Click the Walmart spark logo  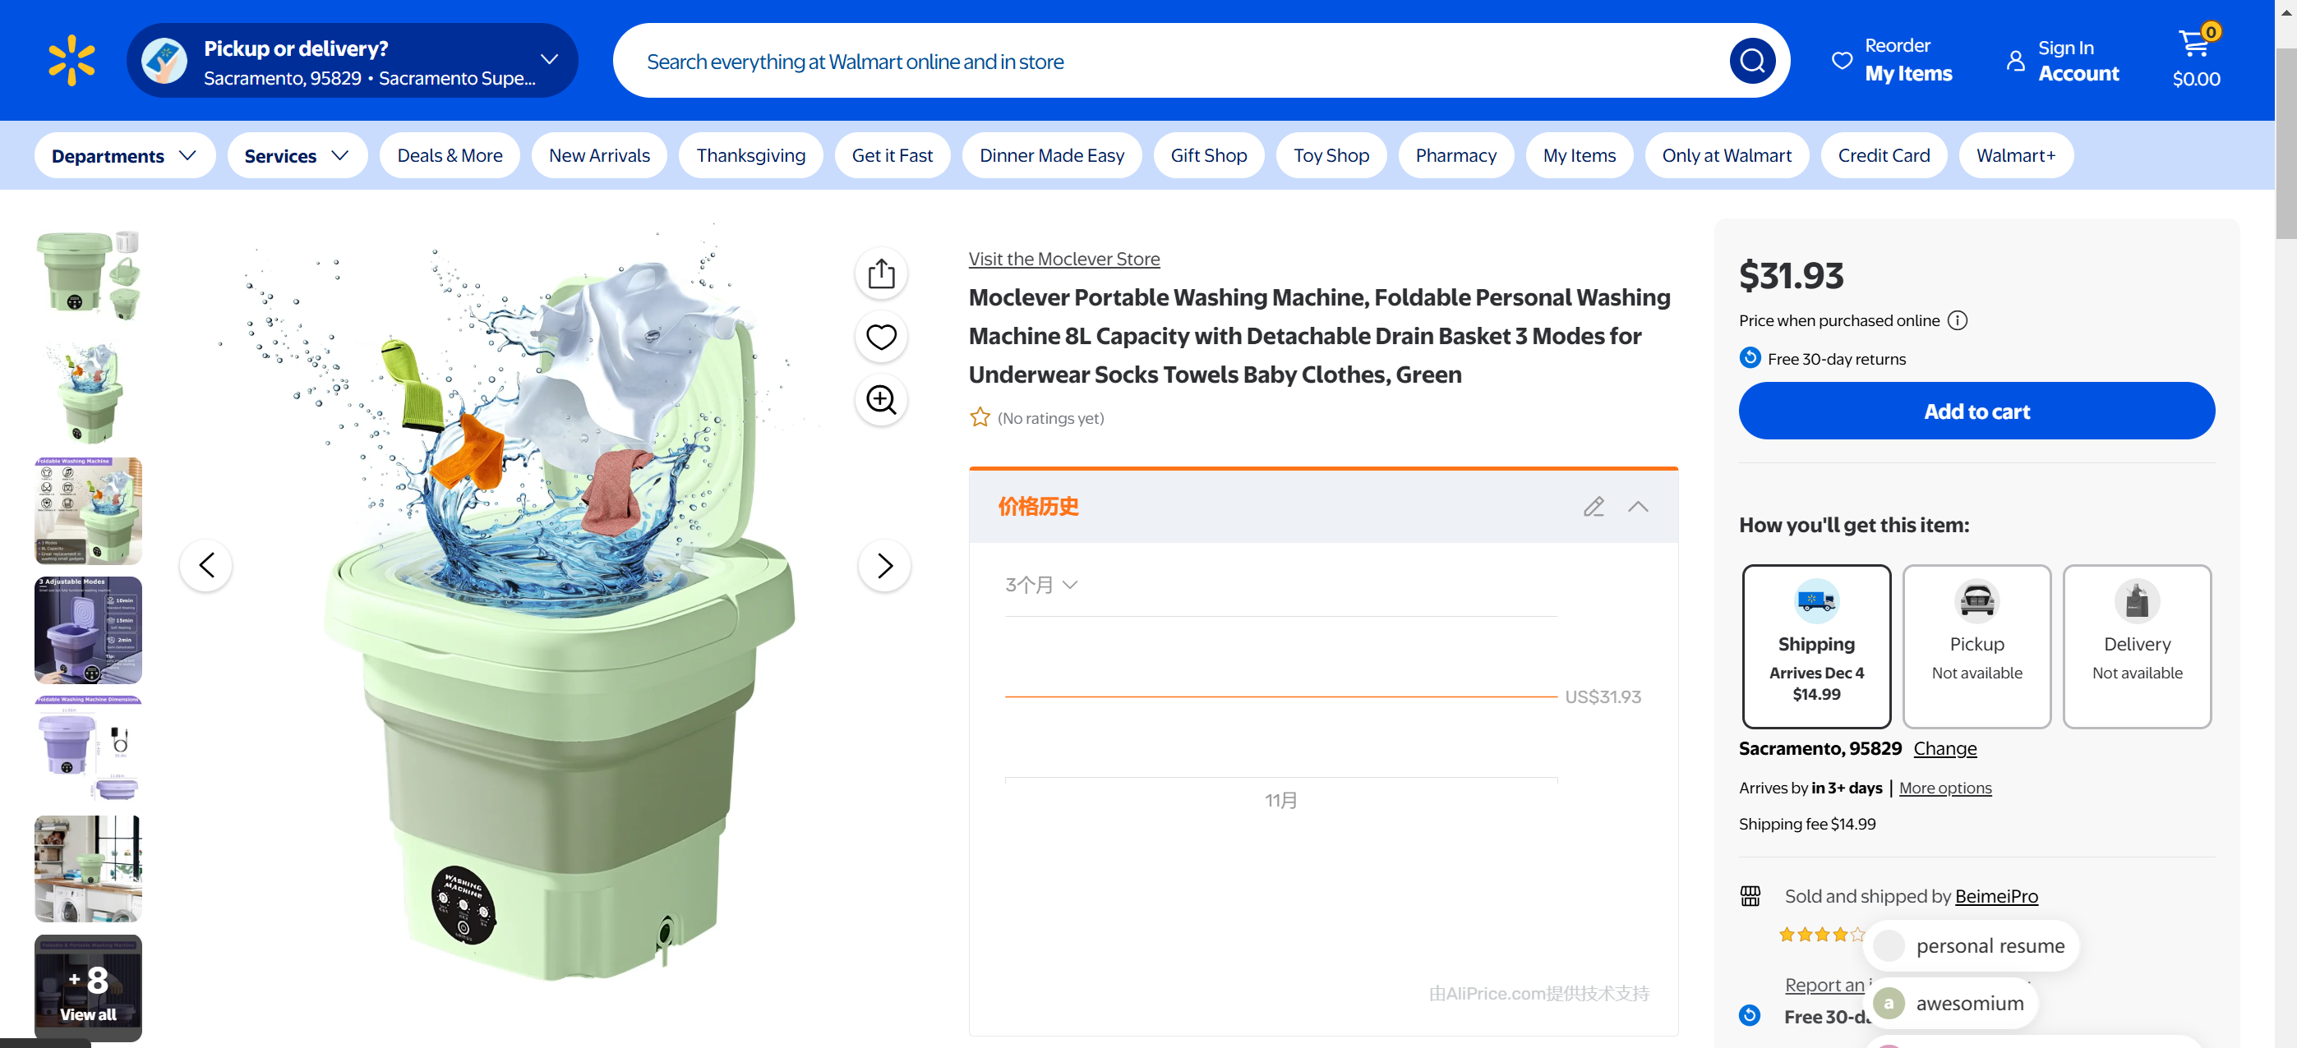pyautogui.click(x=71, y=61)
